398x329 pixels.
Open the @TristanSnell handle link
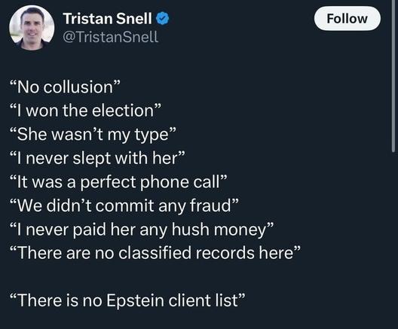coord(110,37)
